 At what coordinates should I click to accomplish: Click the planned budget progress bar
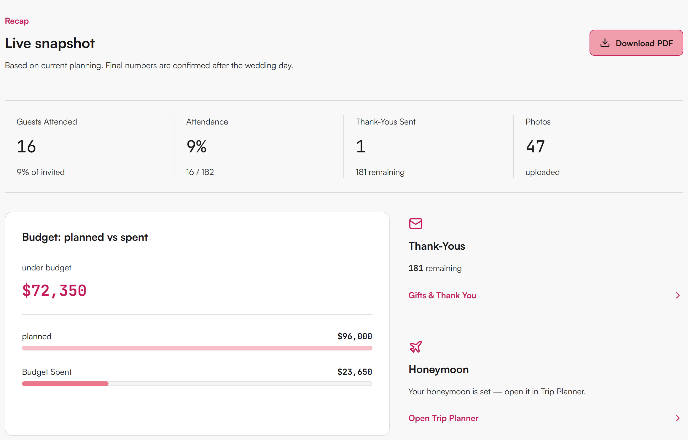(197, 348)
